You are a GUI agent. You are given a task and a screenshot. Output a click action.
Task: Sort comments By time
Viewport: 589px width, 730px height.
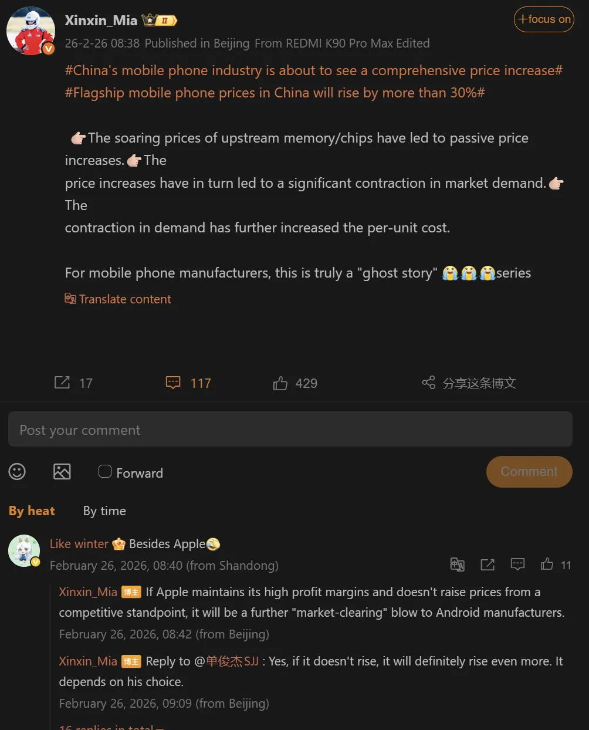point(104,511)
